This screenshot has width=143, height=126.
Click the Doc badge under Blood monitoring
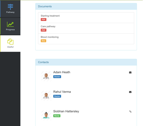(x=43, y=41)
